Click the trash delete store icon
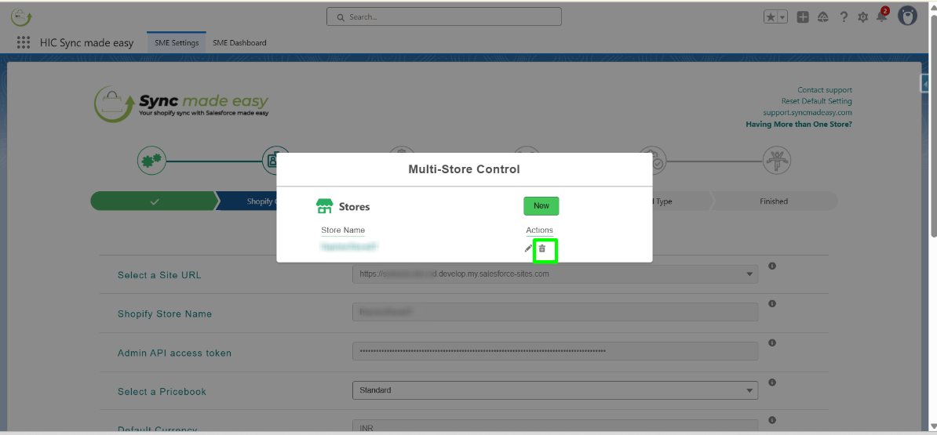Viewport: 937px width, 435px height. point(541,248)
